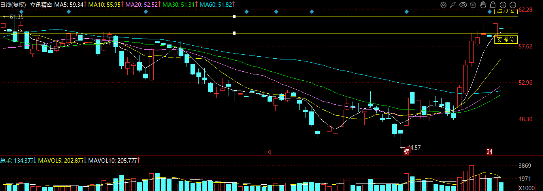The image size is (543, 191).
Task: Click the 3869 volume axis value
Action: [x=525, y=166]
